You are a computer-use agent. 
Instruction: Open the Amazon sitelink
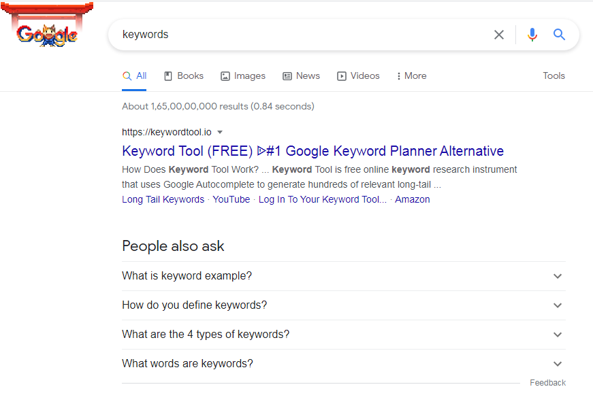tap(413, 200)
